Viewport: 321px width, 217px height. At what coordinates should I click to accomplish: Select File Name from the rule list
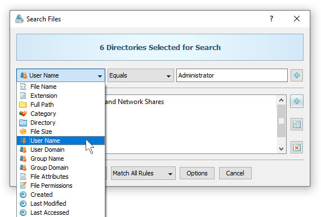pyautogui.click(x=61, y=87)
